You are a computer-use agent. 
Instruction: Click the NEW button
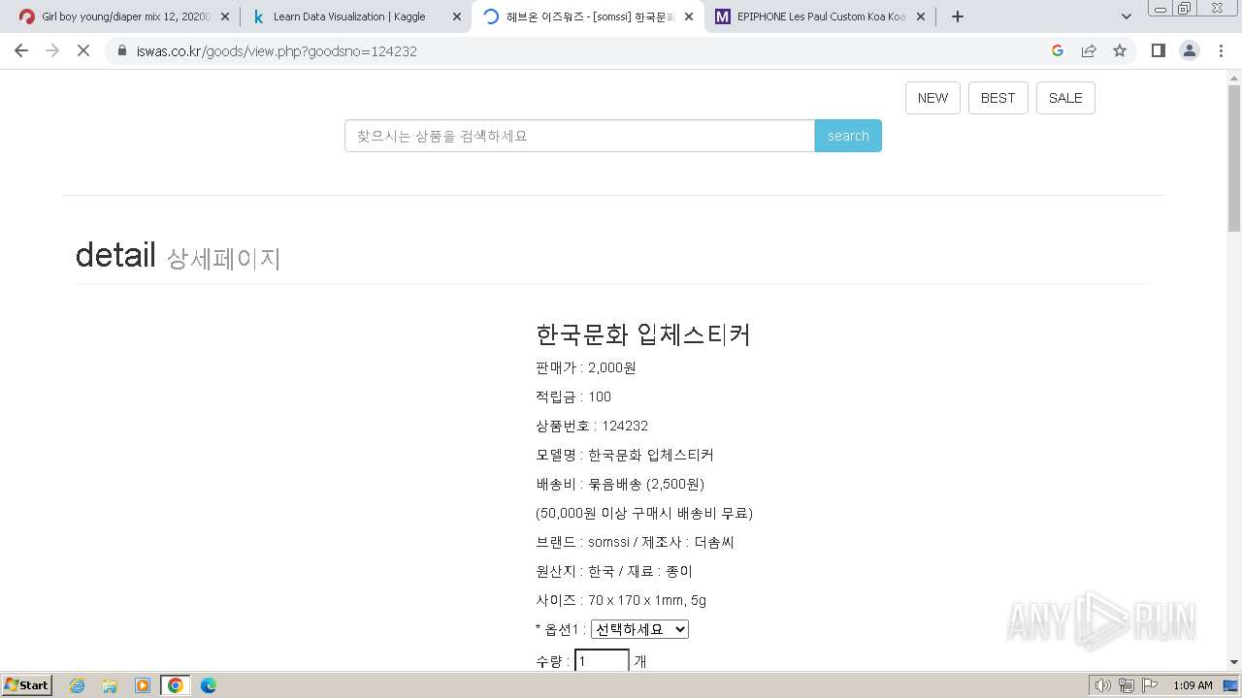click(x=932, y=98)
